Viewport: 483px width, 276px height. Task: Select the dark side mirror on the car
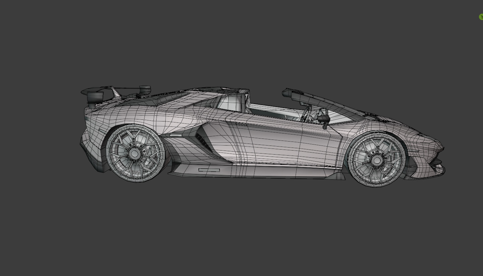(x=324, y=120)
